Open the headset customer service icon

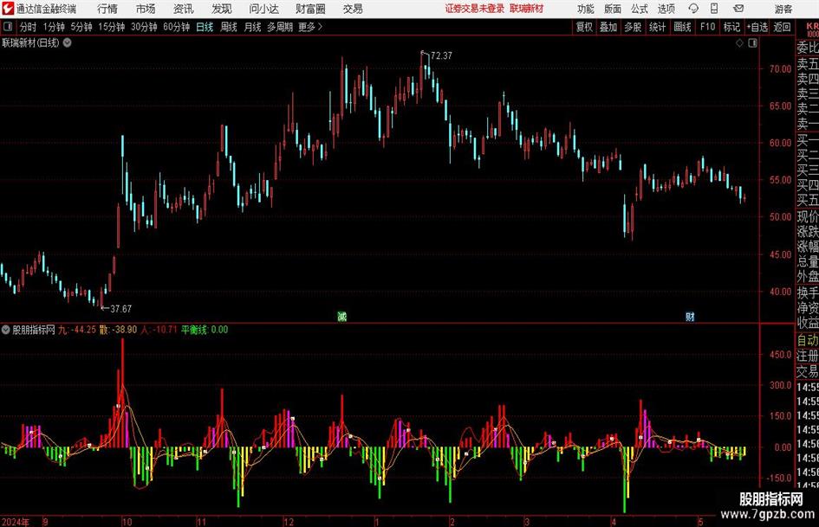point(693,9)
